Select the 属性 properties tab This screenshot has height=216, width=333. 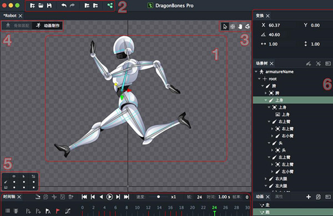pyautogui.click(x=279, y=197)
